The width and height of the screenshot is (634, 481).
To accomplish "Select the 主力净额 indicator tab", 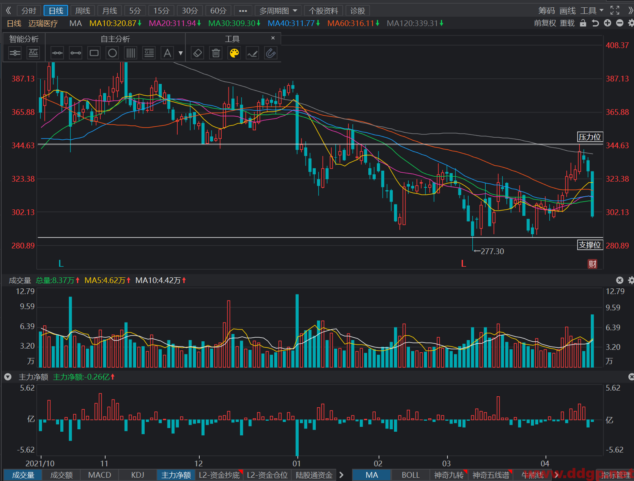I will coord(176,475).
